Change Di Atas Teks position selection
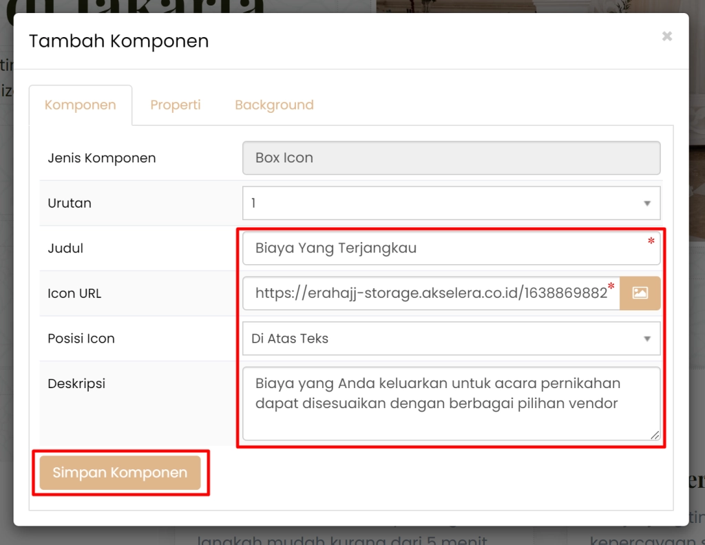Image resolution: width=705 pixels, height=545 pixels. [451, 338]
